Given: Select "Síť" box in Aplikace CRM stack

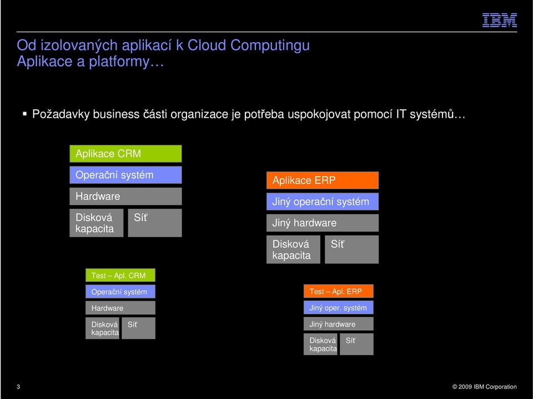Looking at the screenshot, I should [155, 223].
